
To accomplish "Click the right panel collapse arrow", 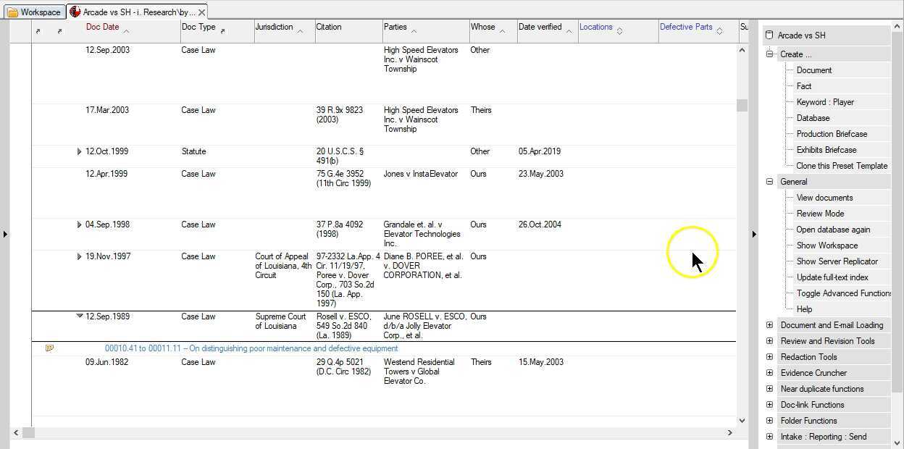I will point(753,234).
